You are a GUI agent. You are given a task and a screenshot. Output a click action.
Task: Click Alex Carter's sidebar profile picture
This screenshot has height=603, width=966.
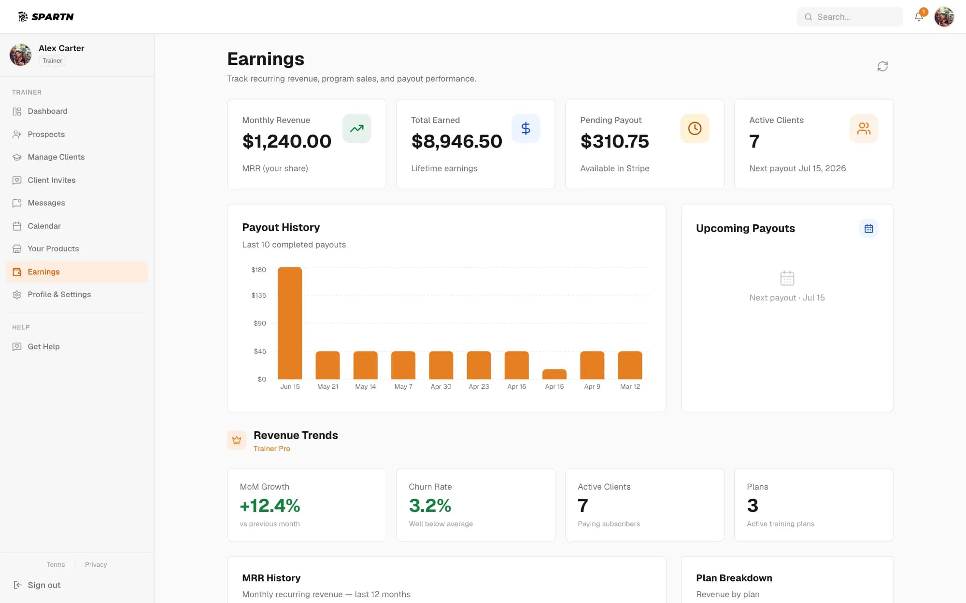(x=20, y=55)
